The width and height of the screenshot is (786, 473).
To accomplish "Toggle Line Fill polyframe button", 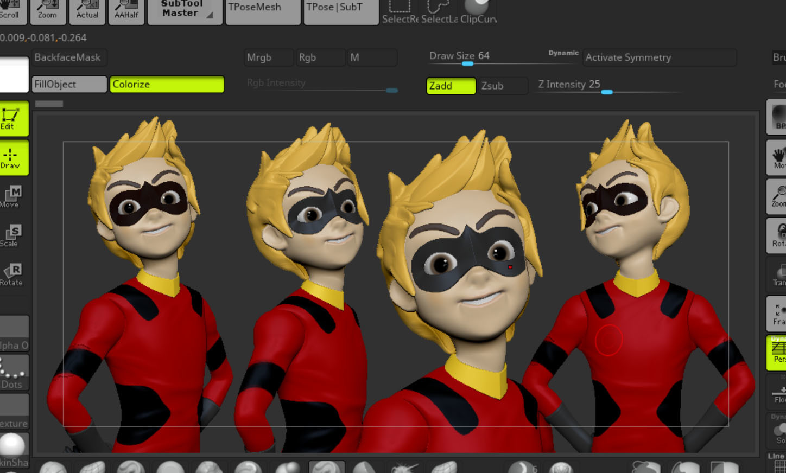I will pos(777,462).
